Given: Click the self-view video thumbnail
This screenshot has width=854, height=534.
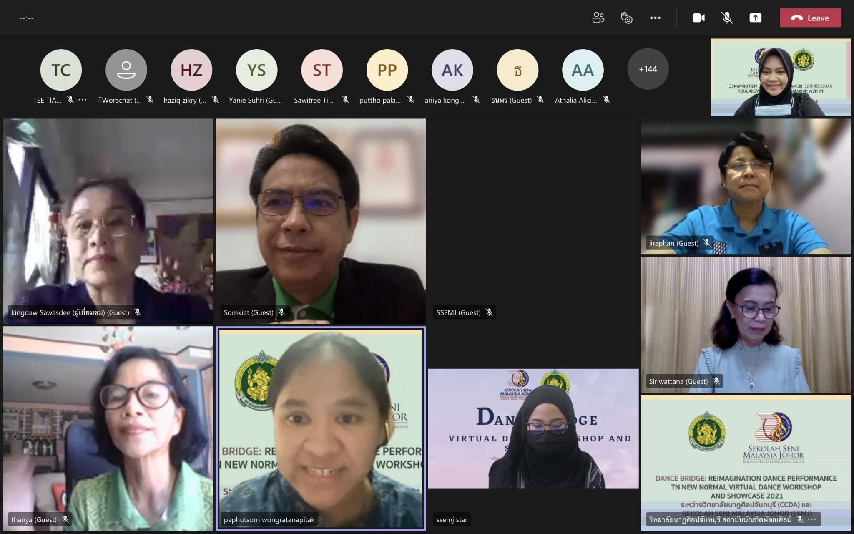Looking at the screenshot, I should tap(781, 78).
